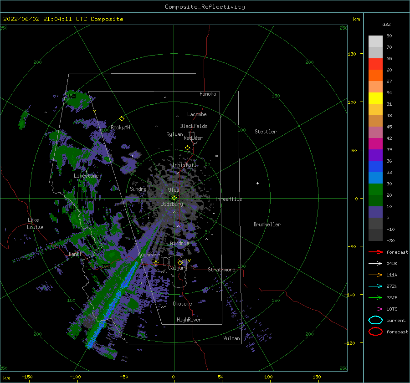Click the yellow diamond marker near RockyMH

pyautogui.click(x=122, y=119)
